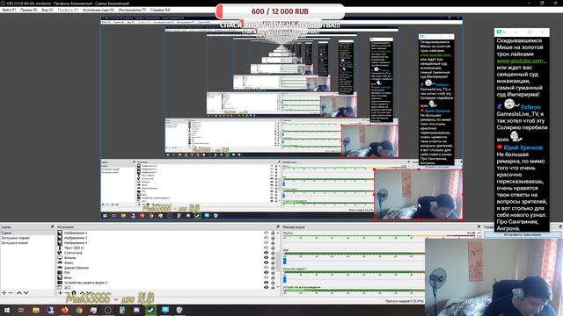This screenshot has width=563, height=316.
Task: Open Windows Start menu
Action: pyautogui.click(x=7, y=310)
